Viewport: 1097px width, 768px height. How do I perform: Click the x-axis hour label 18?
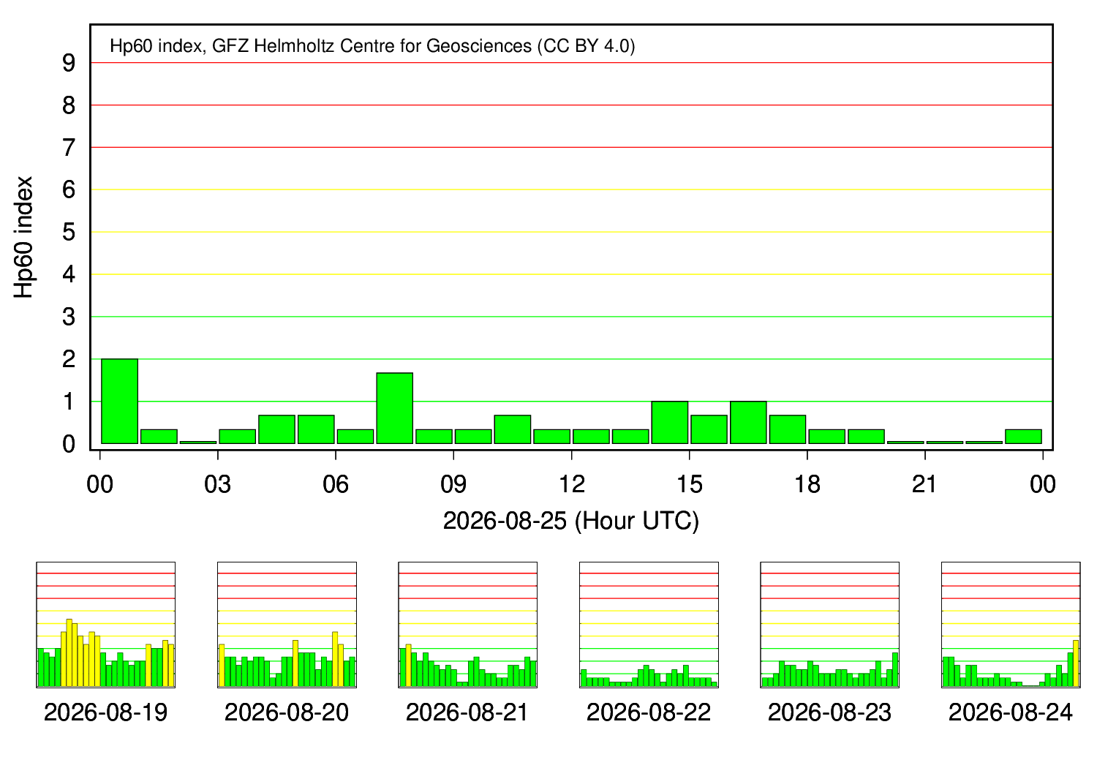pos(807,484)
